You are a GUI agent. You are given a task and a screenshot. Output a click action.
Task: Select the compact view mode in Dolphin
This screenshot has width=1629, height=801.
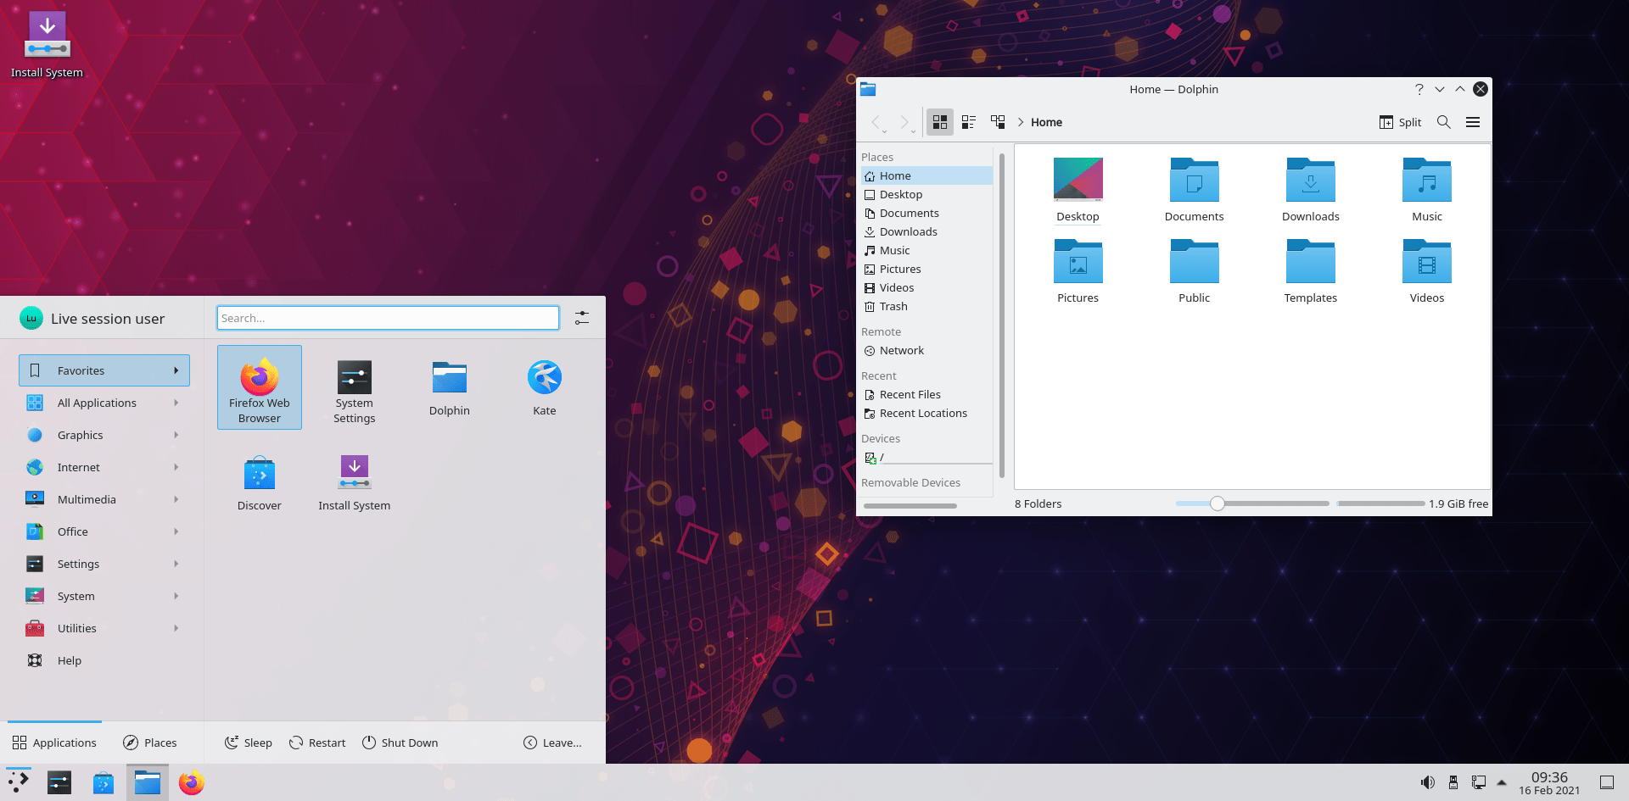pyautogui.click(x=968, y=121)
